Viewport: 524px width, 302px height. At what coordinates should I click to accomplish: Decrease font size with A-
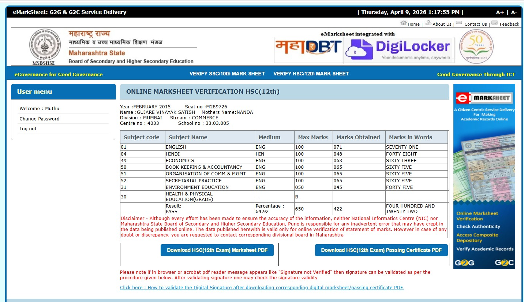click(514, 12)
